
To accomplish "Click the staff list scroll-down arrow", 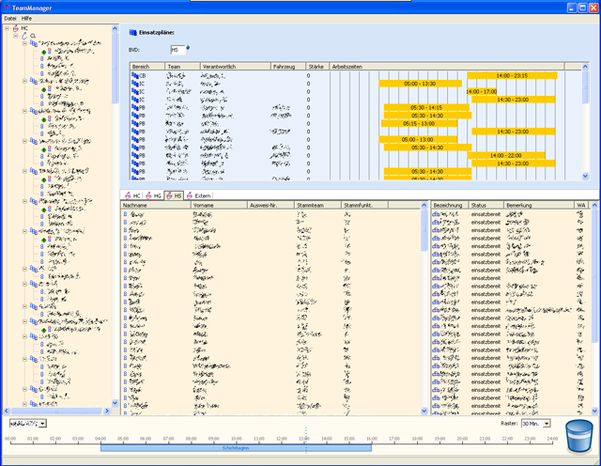I will 424,411.
